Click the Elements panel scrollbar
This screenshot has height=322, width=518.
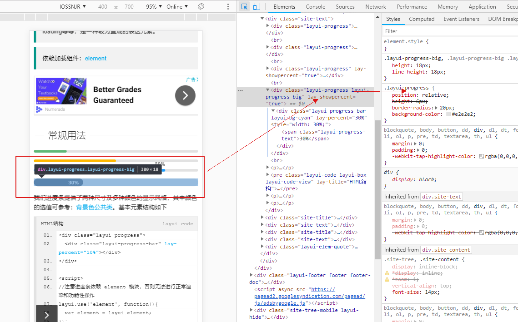coord(377,190)
